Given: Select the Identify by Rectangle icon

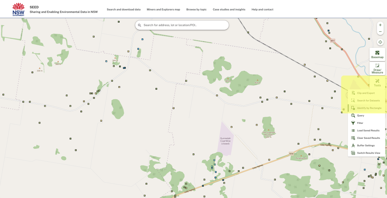Looking at the screenshot, I should coord(353,108).
